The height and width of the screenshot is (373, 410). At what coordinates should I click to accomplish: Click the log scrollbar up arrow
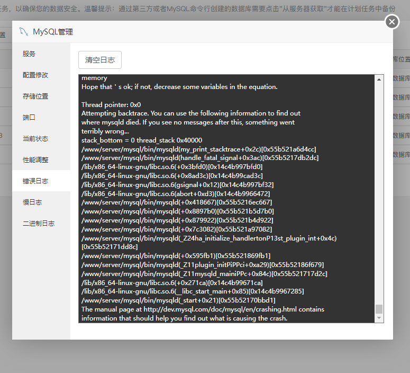[x=379, y=79]
